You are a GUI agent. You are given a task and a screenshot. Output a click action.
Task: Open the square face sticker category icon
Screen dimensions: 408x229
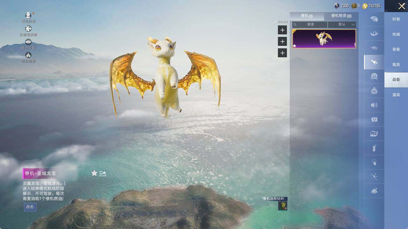pos(374,119)
